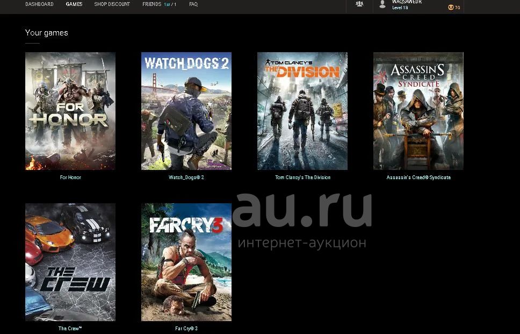Click the '70' units balance
Viewport: 520px width, 334px height.
457,8
